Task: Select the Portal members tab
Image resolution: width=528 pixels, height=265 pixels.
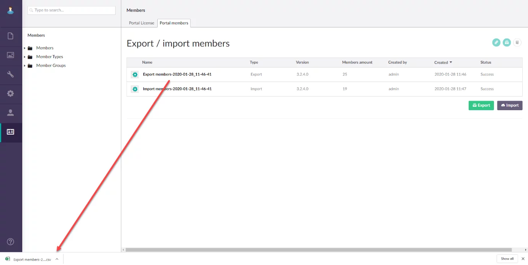Action: 174,23
